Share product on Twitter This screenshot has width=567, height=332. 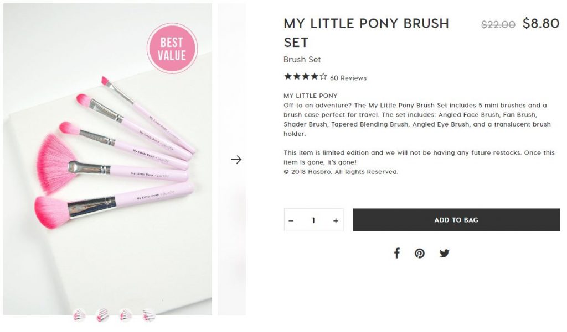tap(444, 254)
